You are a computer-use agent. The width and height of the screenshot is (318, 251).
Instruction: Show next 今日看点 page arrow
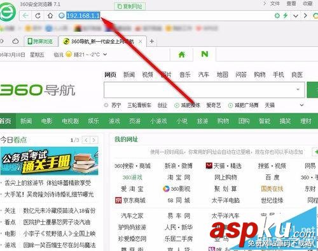click(x=94, y=140)
